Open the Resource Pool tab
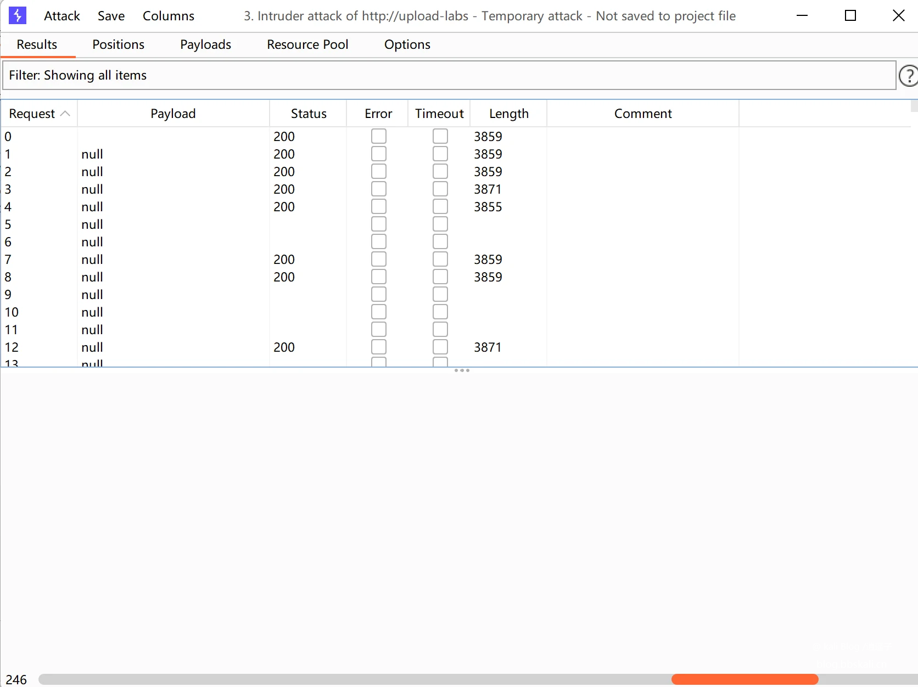The image size is (918, 687). 307,44
